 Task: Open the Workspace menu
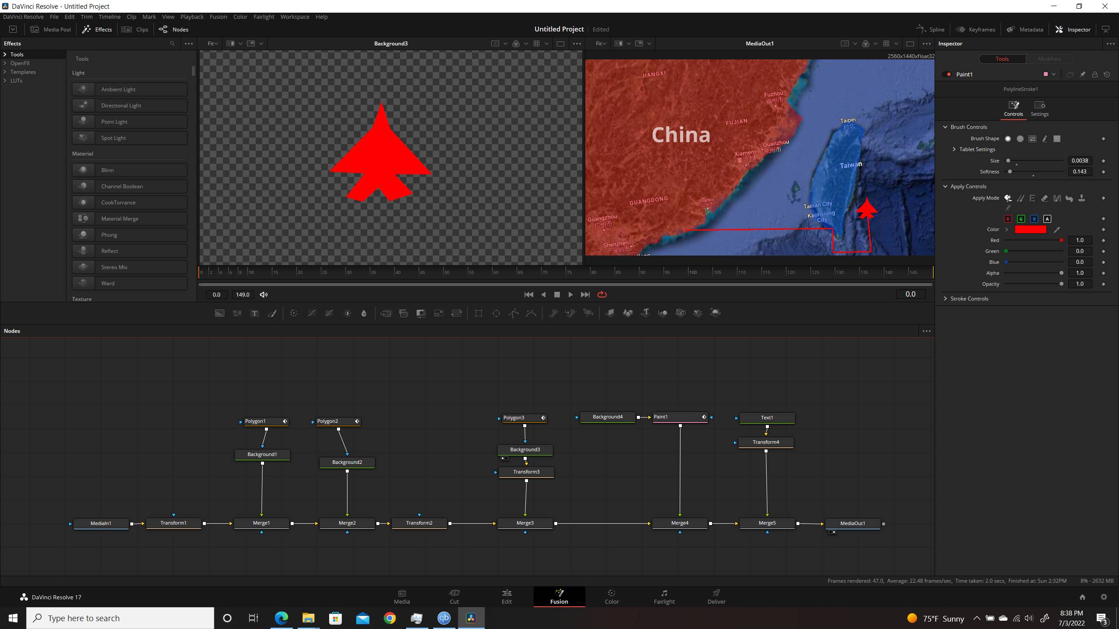(295, 17)
